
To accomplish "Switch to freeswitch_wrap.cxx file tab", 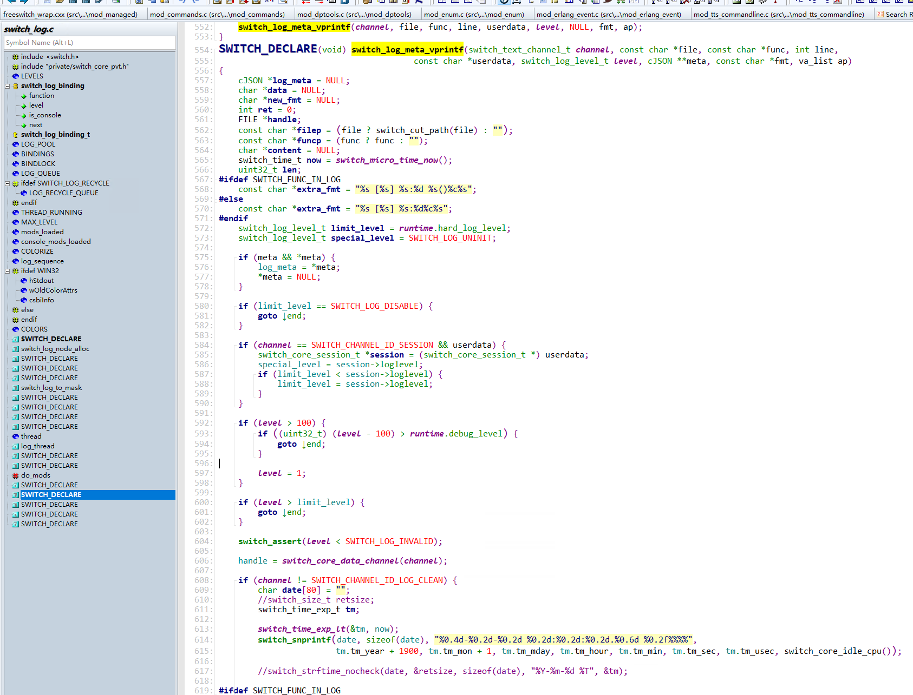I will [x=70, y=15].
